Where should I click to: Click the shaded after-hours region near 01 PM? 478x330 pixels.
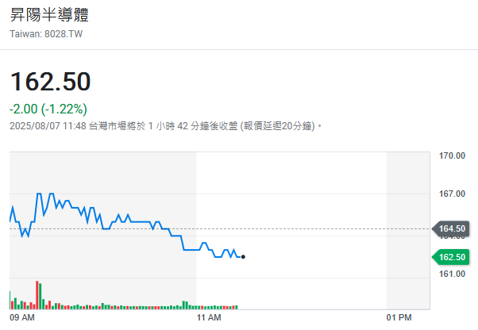408,231
